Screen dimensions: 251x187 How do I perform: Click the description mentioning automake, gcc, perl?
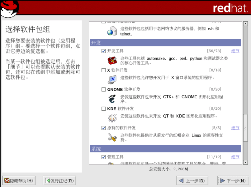point(174,61)
